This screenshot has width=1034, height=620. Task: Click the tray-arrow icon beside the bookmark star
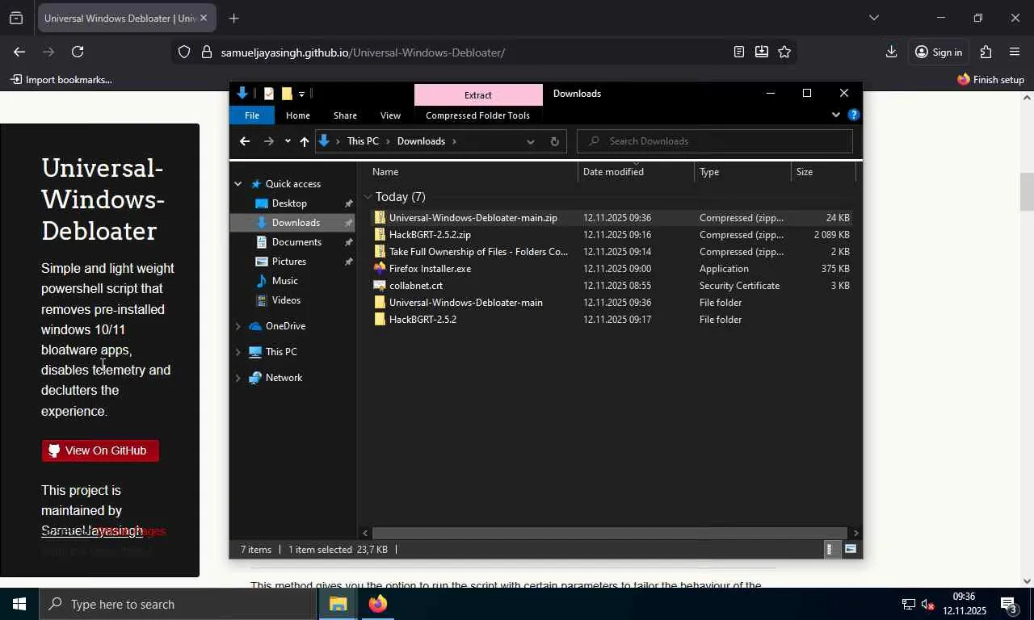click(761, 52)
